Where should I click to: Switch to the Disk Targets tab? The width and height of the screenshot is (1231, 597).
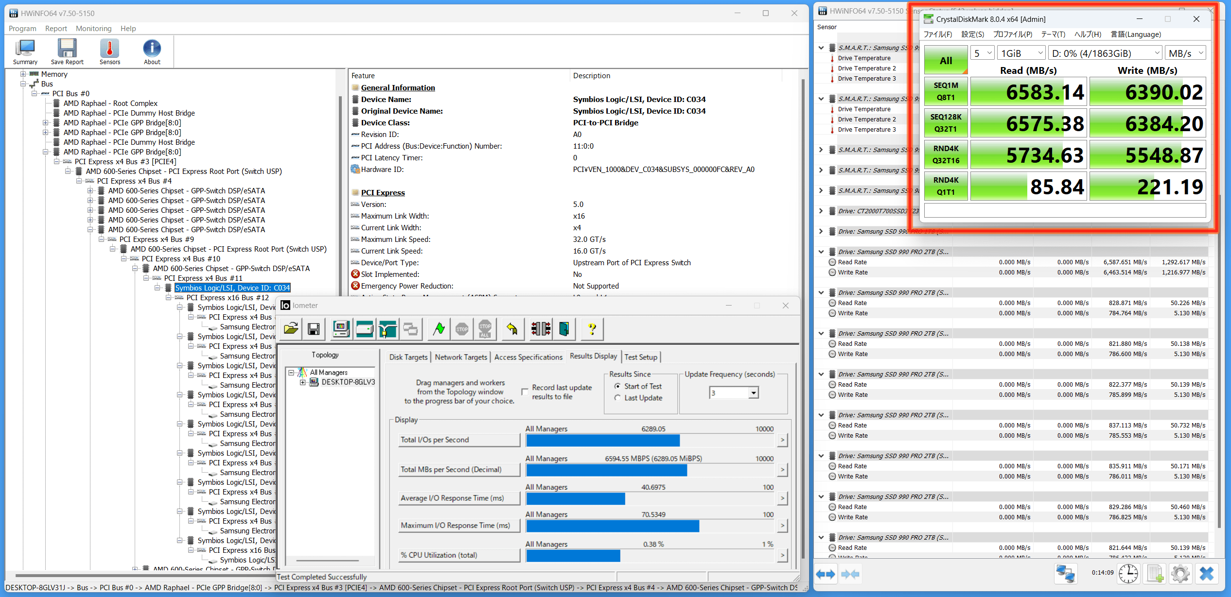tap(408, 357)
